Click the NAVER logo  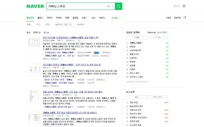(x=35, y=6)
